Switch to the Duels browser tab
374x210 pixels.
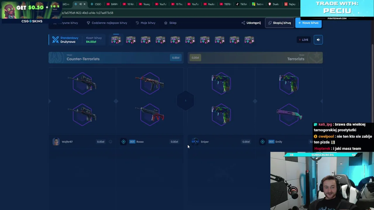[x=273, y=4]
